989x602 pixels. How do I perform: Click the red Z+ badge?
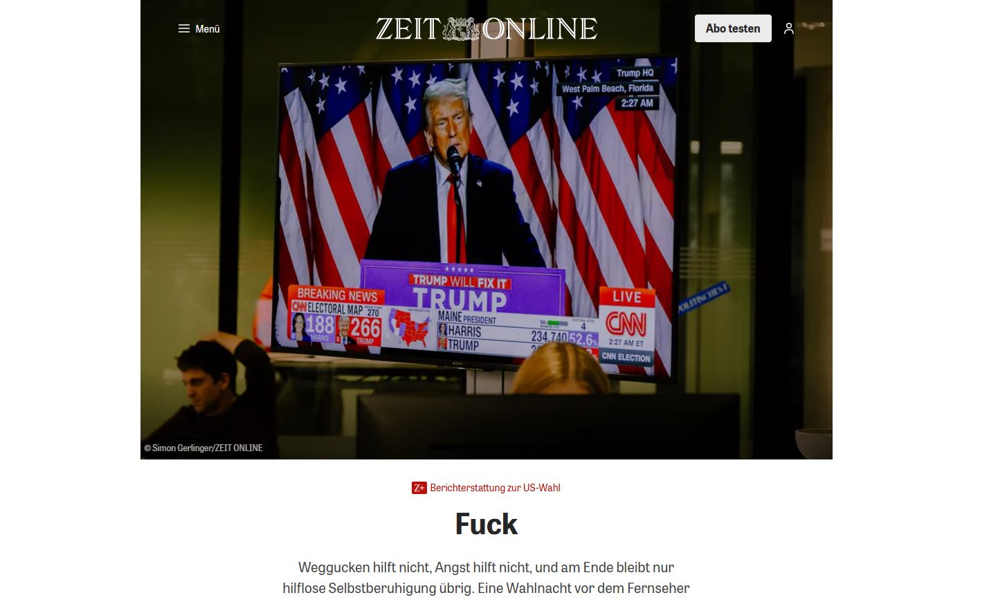coord(419,488)
